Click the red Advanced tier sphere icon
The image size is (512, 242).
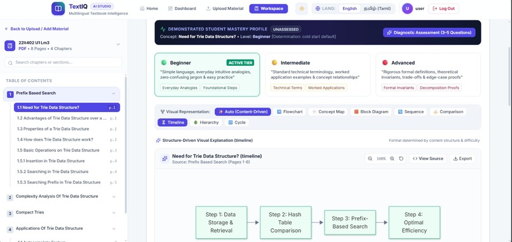tap(385, 63)
